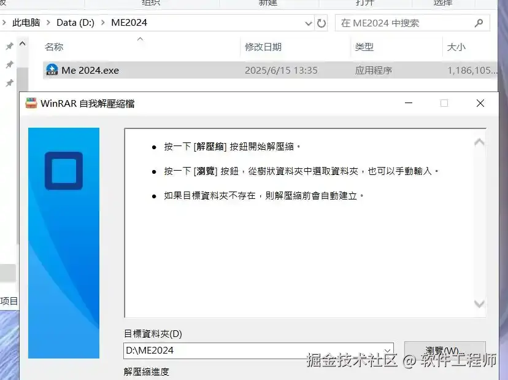Screen dimensions: 508x380
Task: Click the 瀏覽(W)... browse button
Action: (x=445, y=351)
